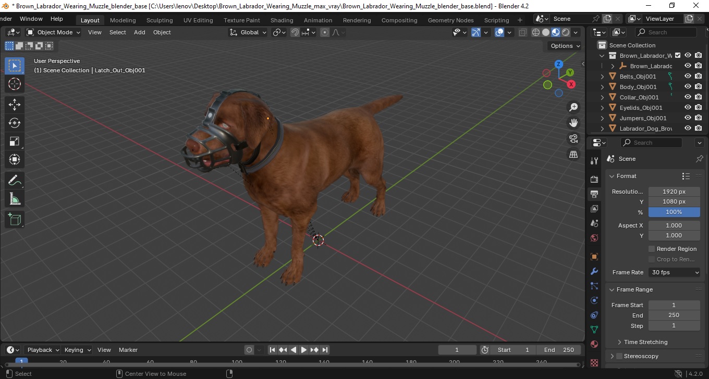Expand the Collar_Obj001 outliner row
The height and width of the screenshot is (379, 709).
coord(603,97)
